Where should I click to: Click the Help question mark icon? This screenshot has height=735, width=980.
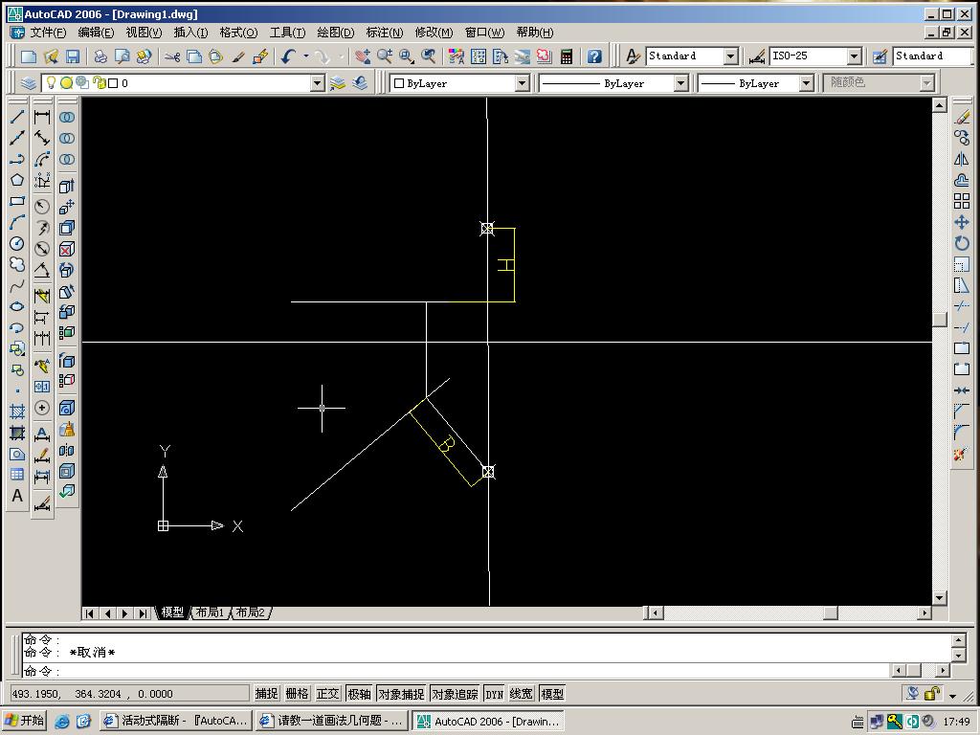(x=595, y=56)
